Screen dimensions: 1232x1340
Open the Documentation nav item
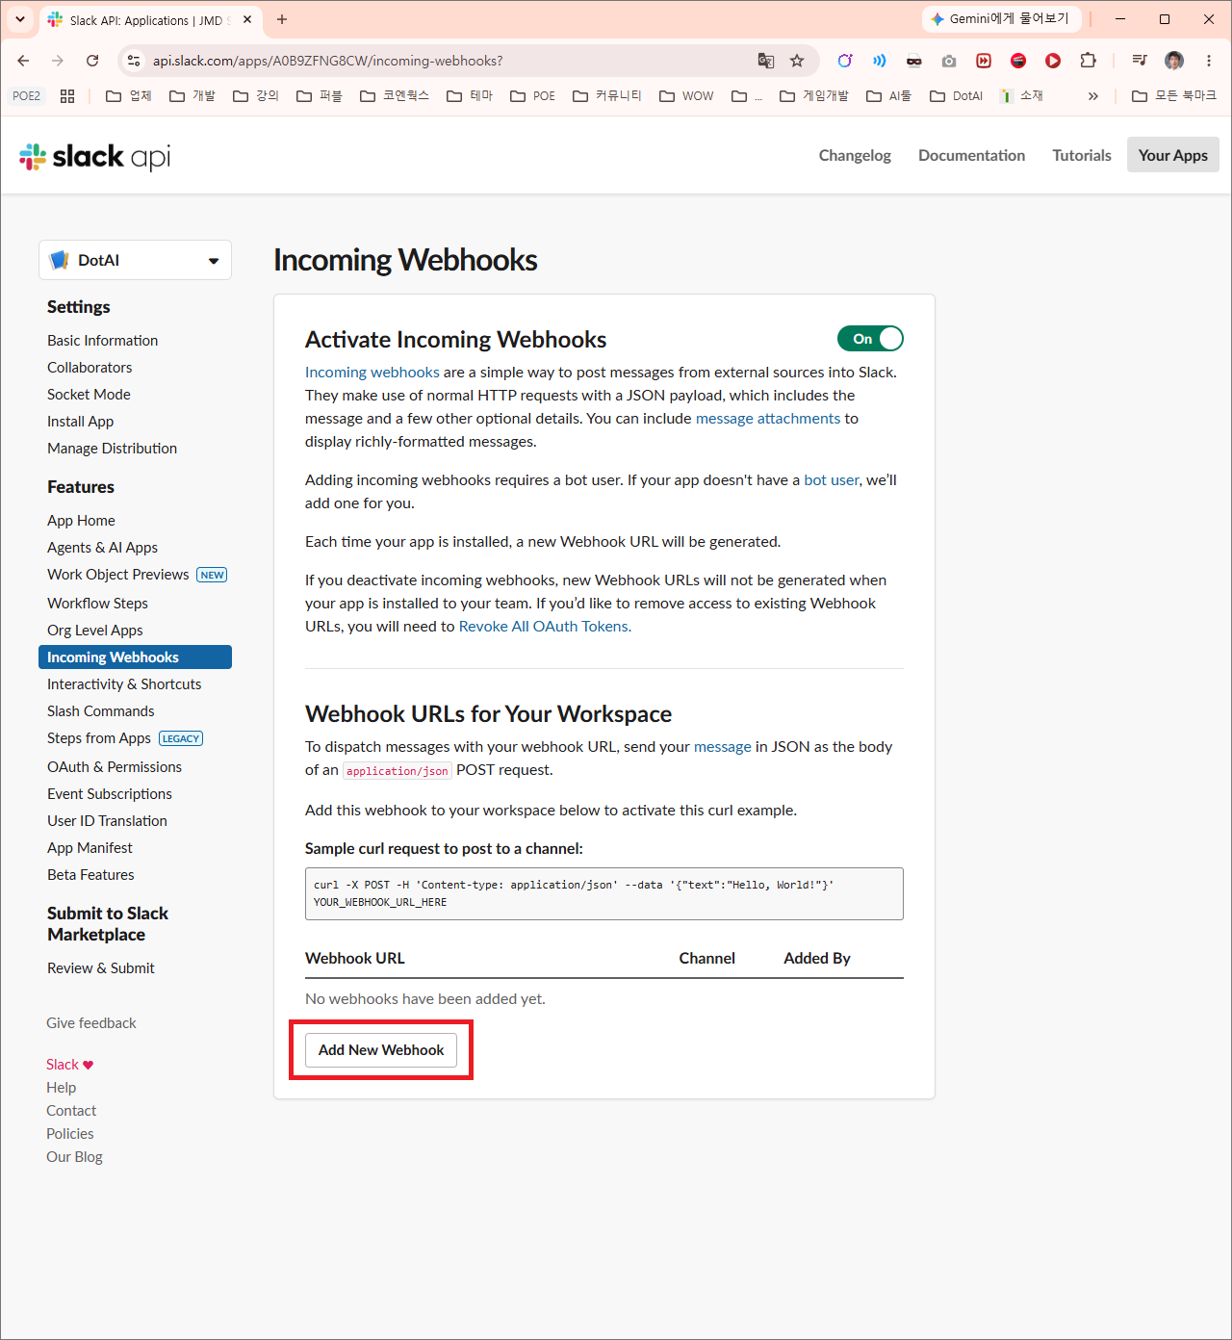(971, 155)
